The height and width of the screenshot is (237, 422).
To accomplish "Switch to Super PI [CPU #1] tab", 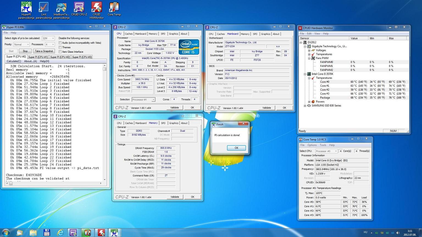I will click(38, 57).
